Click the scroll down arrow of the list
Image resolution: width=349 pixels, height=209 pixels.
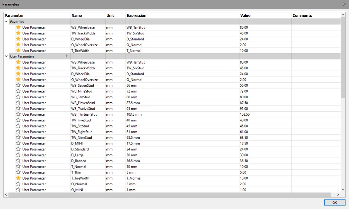click(343, 190)
